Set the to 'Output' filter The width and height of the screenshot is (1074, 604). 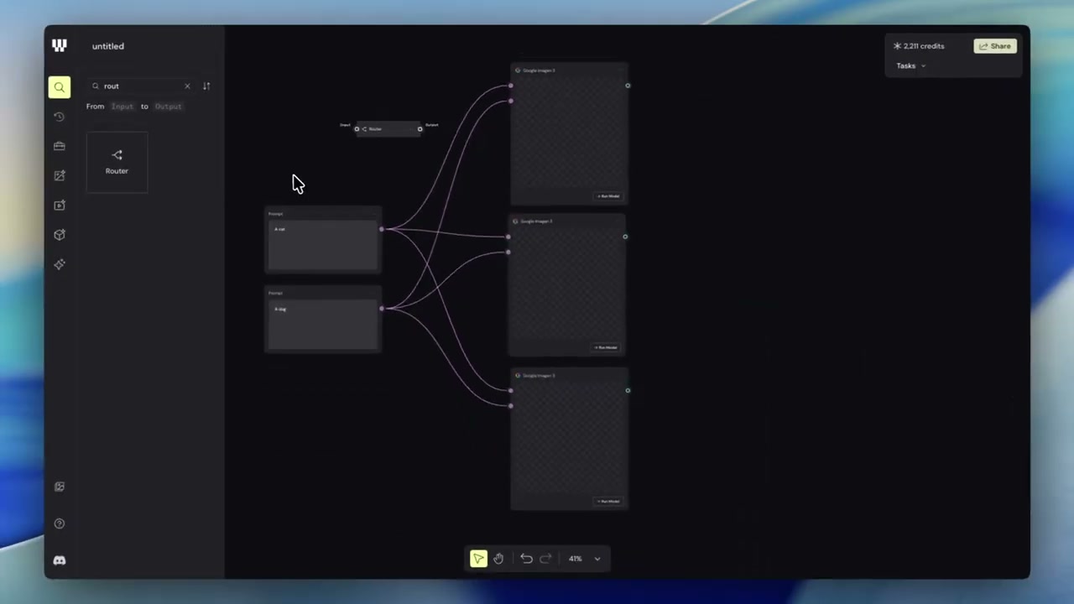click(x=168, y=107)
